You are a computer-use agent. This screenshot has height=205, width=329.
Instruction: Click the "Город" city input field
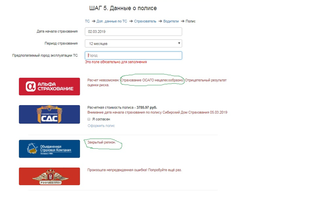click(133, 55)
